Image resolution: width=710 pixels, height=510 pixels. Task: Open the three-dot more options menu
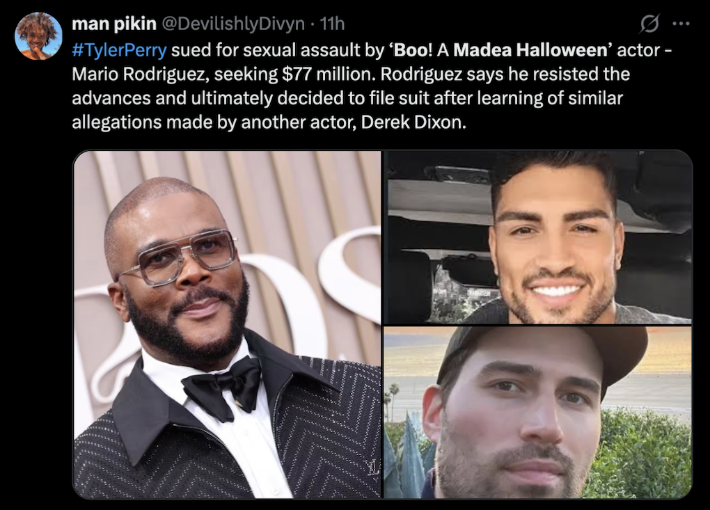(x=681, y=24)
